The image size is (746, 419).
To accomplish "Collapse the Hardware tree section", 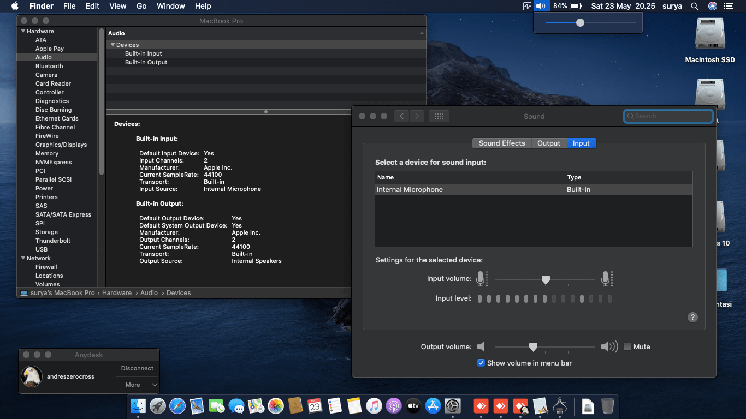I will point(23,31).
